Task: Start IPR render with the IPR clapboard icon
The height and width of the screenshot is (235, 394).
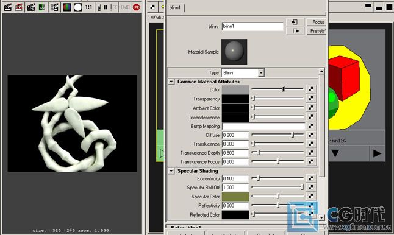Action: coord(31,7)
